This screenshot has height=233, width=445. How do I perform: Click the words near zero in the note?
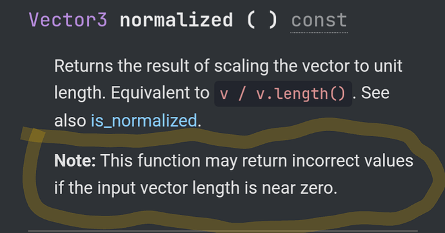[x=299, y=188]
